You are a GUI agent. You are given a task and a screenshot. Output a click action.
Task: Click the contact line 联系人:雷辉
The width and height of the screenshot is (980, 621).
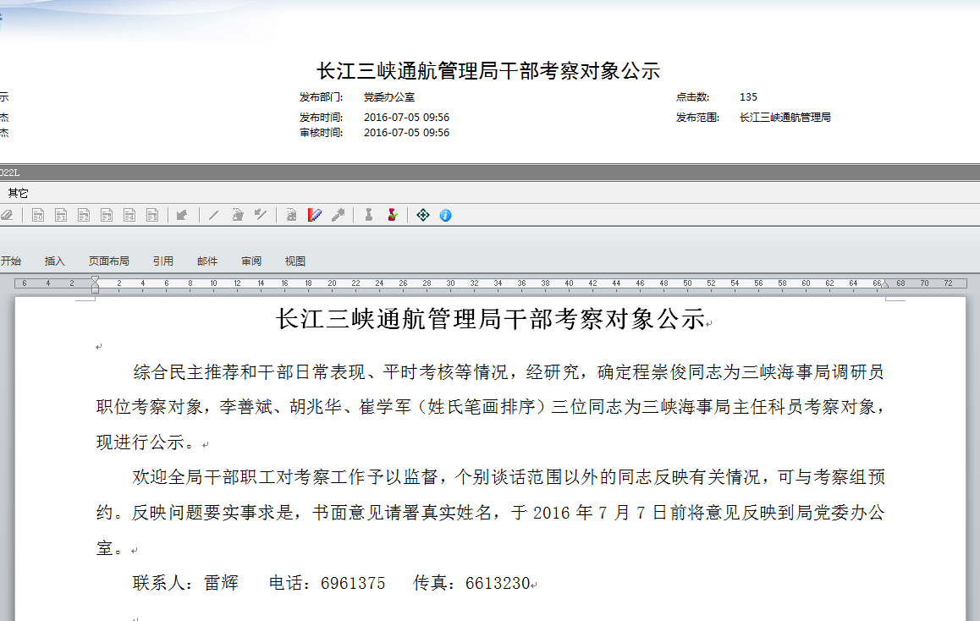pyautogui.click(x=185, y=583)
